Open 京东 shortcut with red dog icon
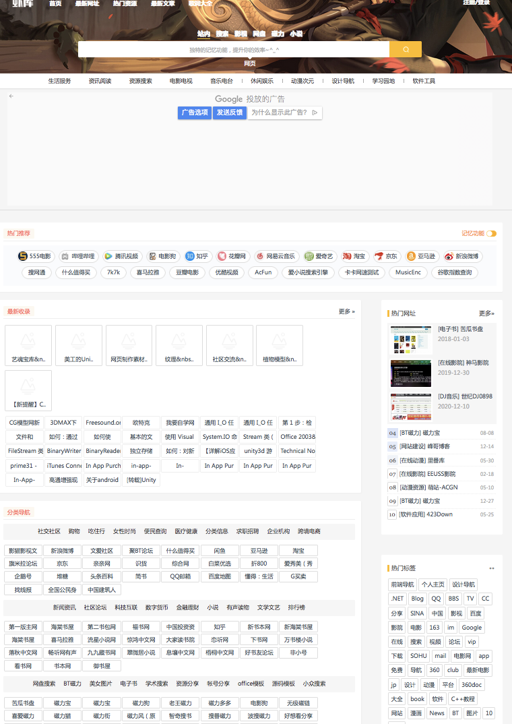This screenshot has width=512, height=724. [387, 256]
